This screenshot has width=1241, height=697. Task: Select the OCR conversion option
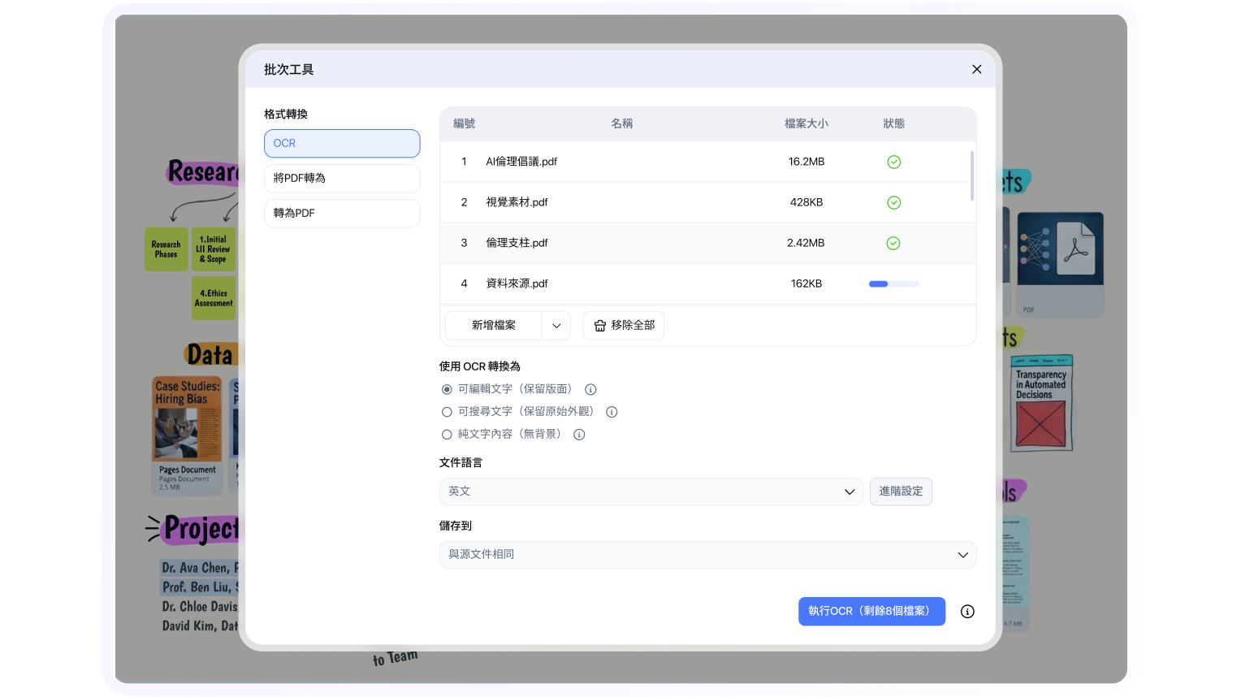pos(342,144)
